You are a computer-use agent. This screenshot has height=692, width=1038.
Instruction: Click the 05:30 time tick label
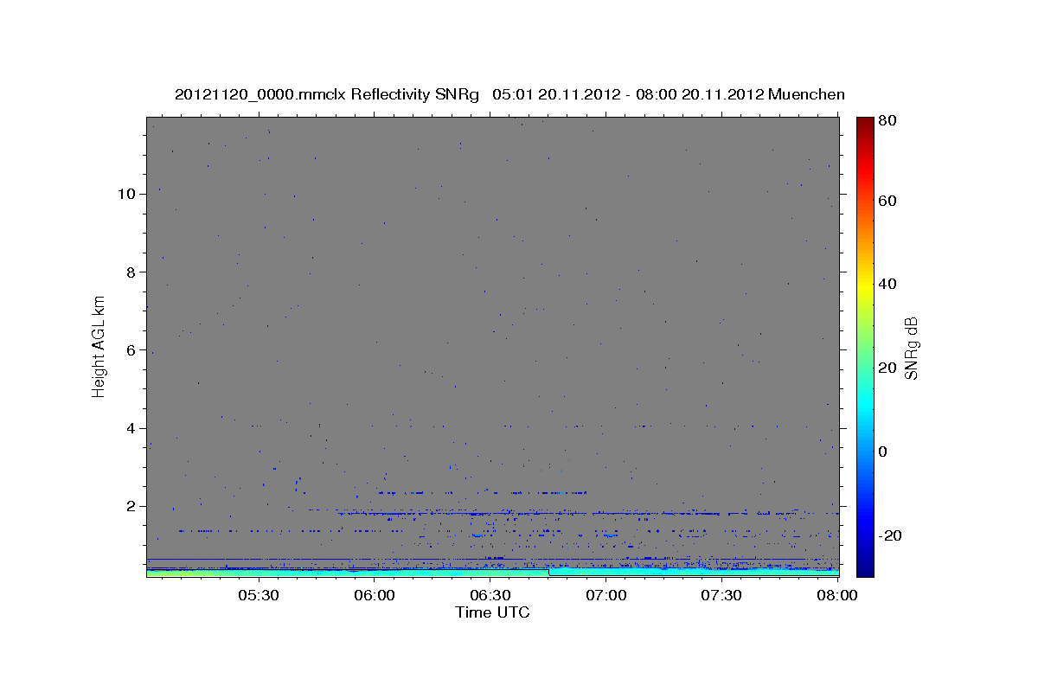pos(259,595)
